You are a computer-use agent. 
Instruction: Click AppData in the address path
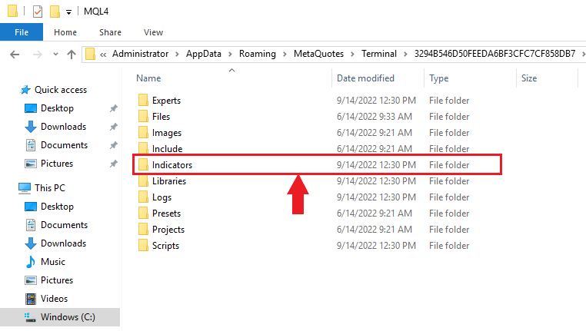[x=204, y=54]
